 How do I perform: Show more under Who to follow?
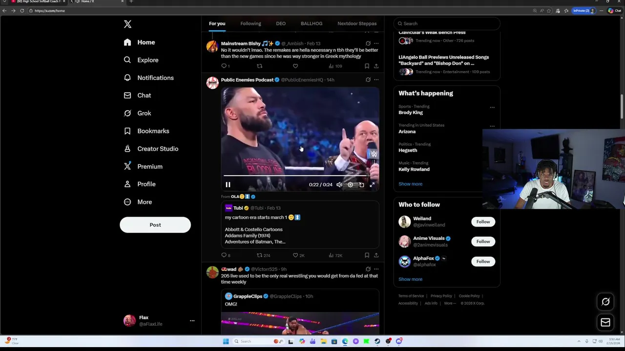point(410,279)
